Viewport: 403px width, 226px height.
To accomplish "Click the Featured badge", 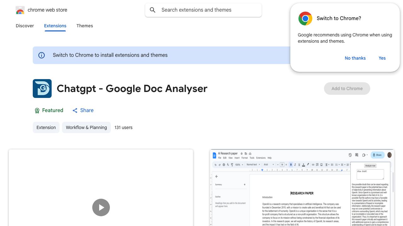I will tap(49, 110).
